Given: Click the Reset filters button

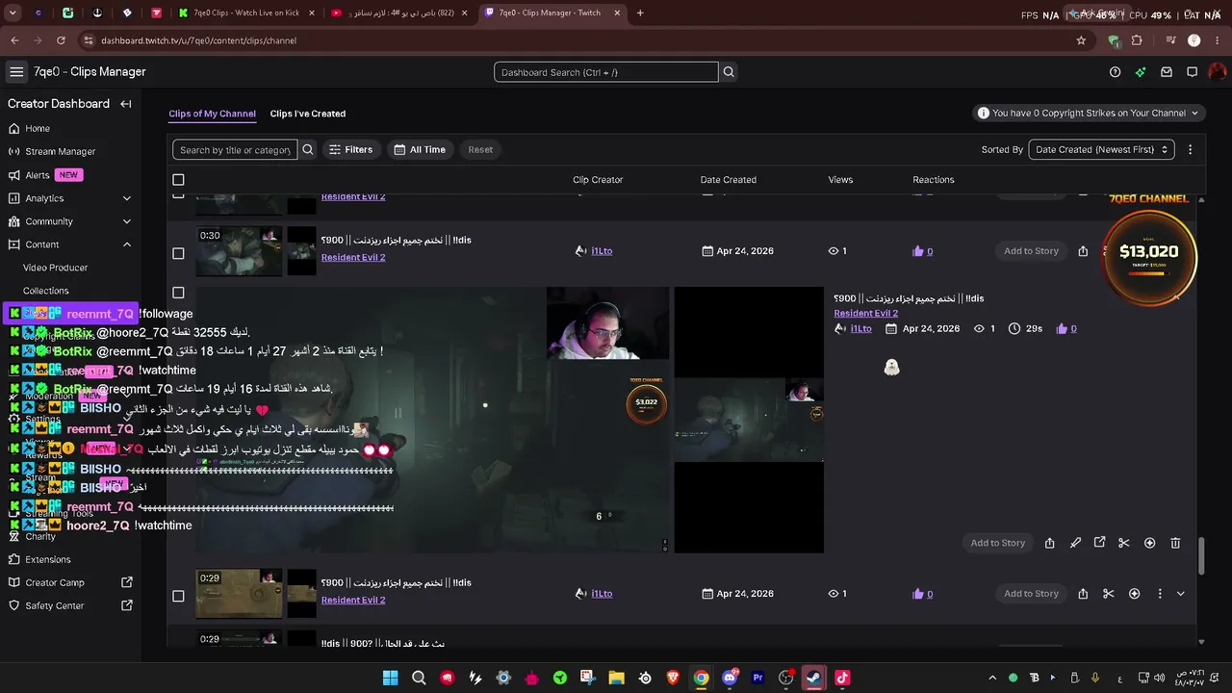Looking at the screenshot, I should 480,149.
